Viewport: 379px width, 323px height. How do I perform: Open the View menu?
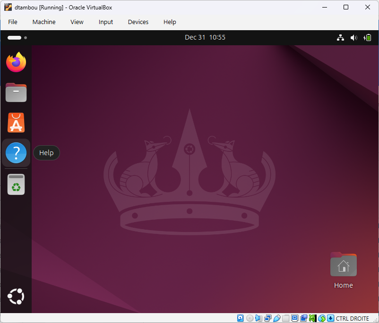tap(77, 22)
